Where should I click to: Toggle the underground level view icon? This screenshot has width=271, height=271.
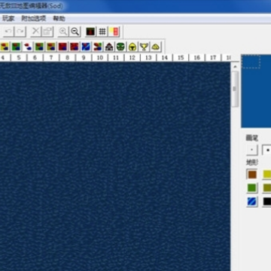(x=90, y=32)
